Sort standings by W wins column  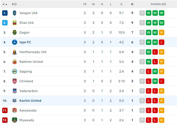[x=93, y=4]
